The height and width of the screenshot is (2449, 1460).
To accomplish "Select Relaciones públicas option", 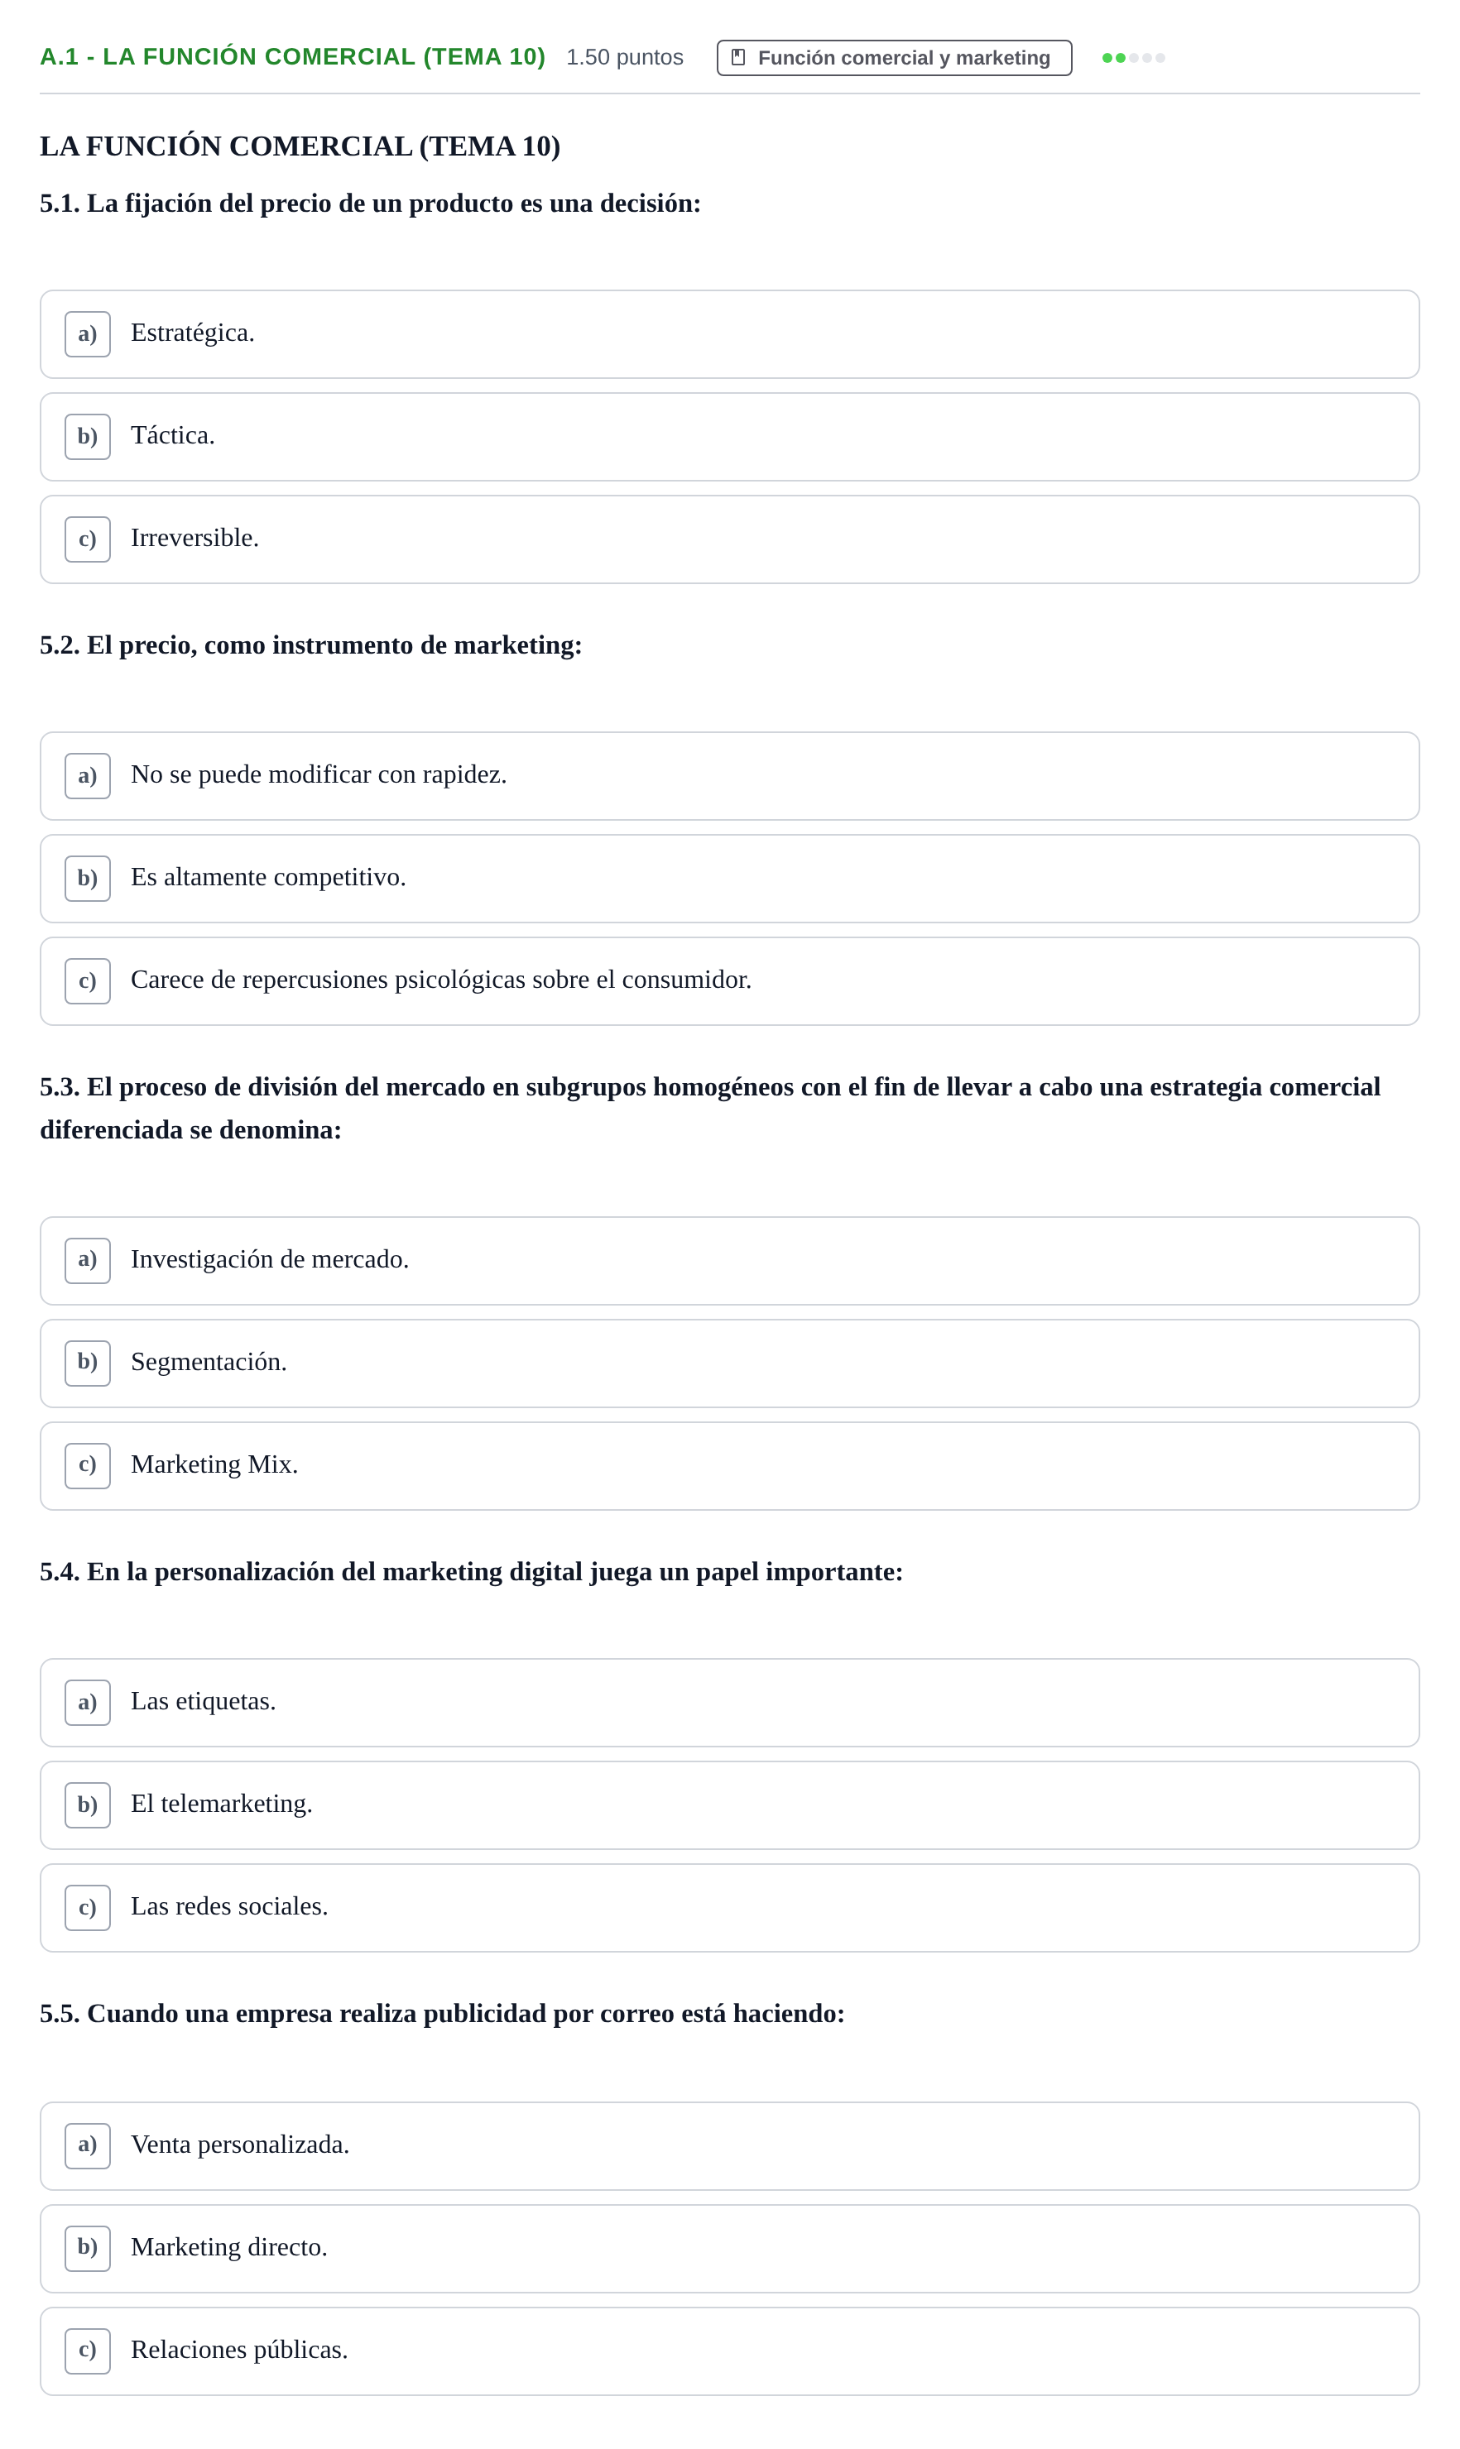I will pyautogui.click(x=730, y=2351).
